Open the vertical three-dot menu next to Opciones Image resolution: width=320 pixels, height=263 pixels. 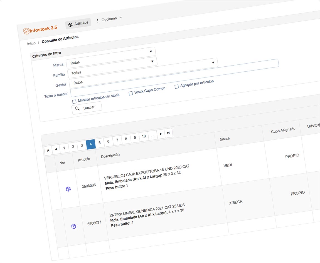[x=97, y=20]
